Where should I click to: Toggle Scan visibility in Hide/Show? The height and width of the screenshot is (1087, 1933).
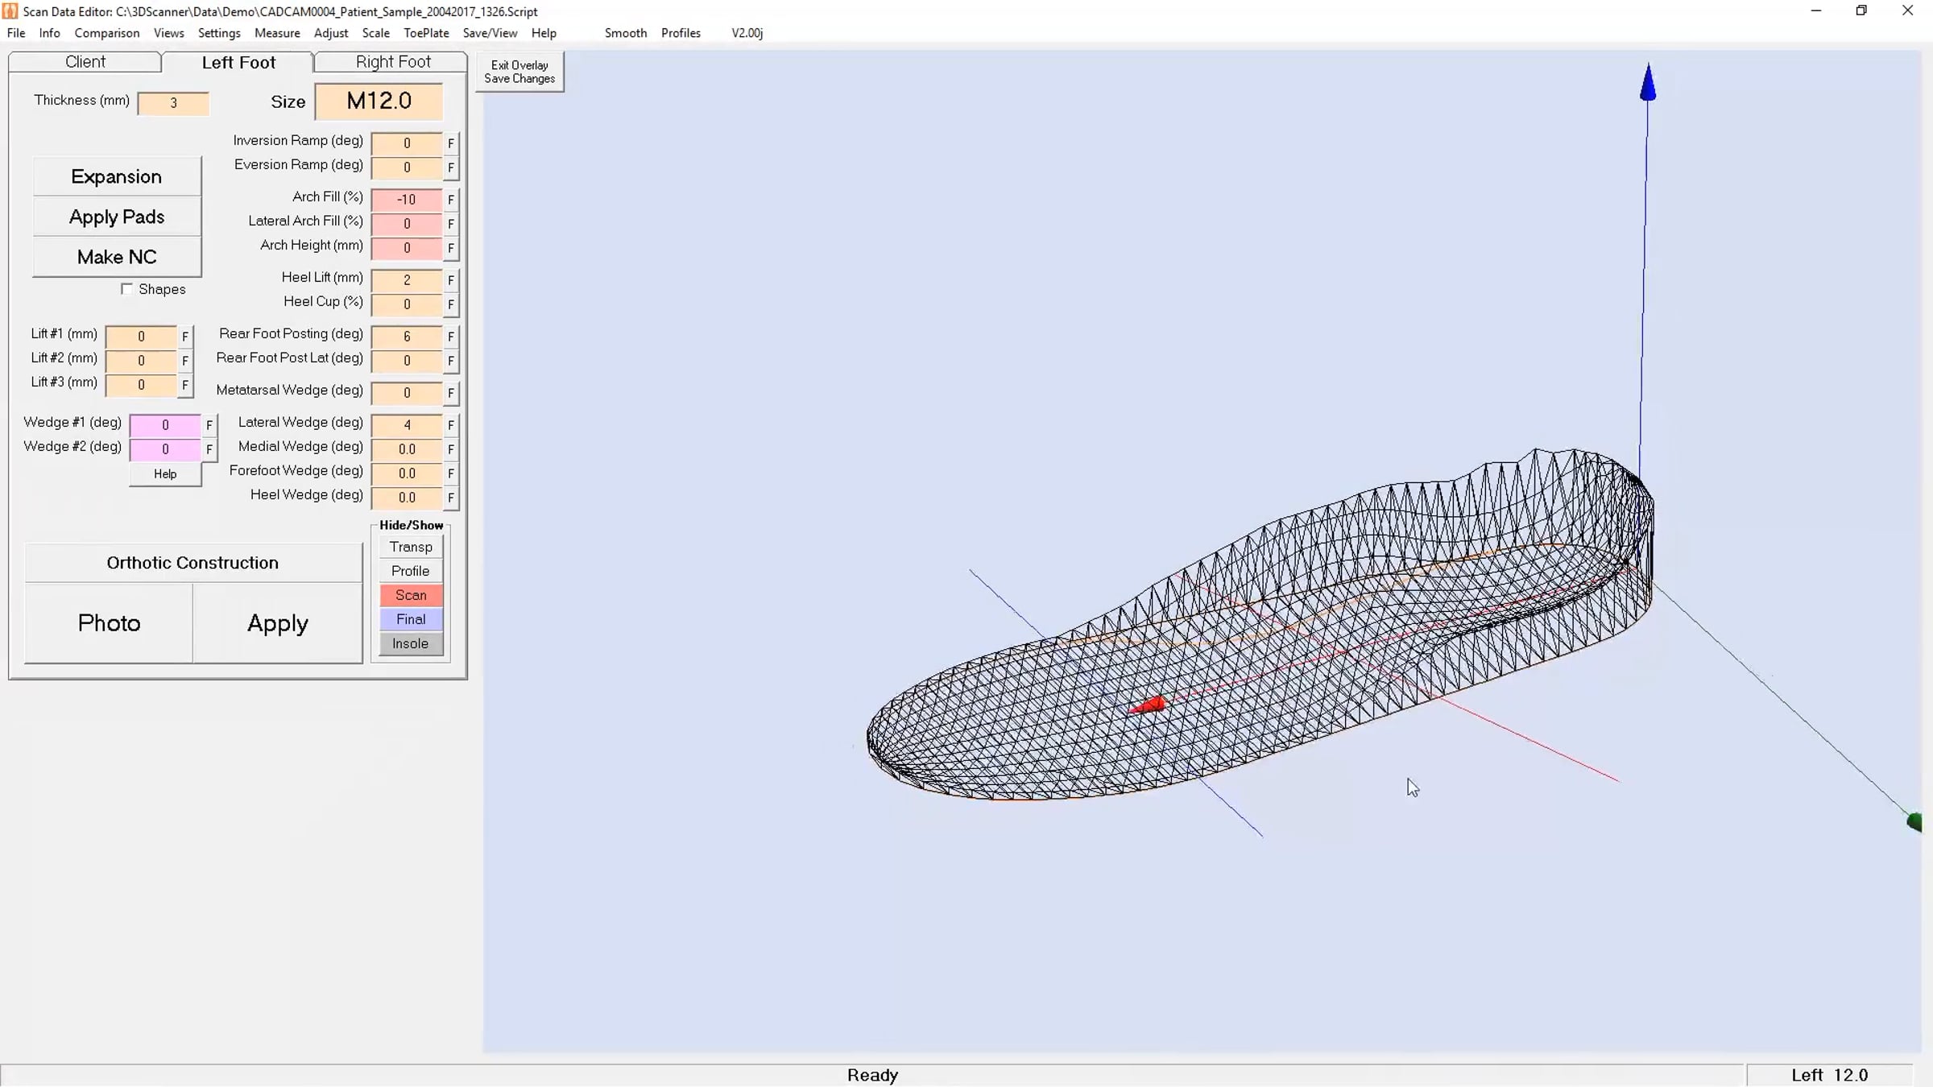click(411, 595)
